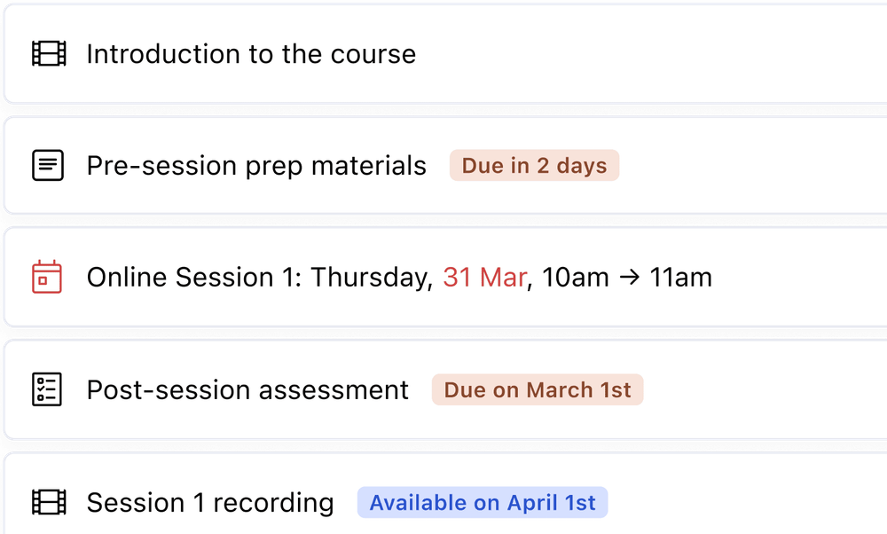Viewport: 887px width, 534px height.
Task: Open the red calendar icon for Online Session 1
Action: (x=46, y=277)
